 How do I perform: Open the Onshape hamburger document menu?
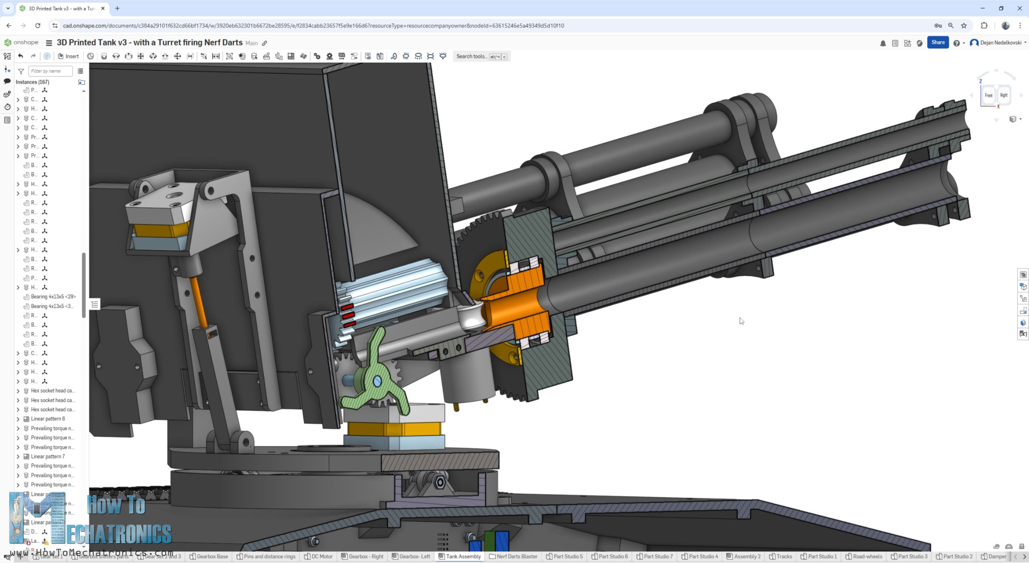pyautogui.click(x=49, y=43)
